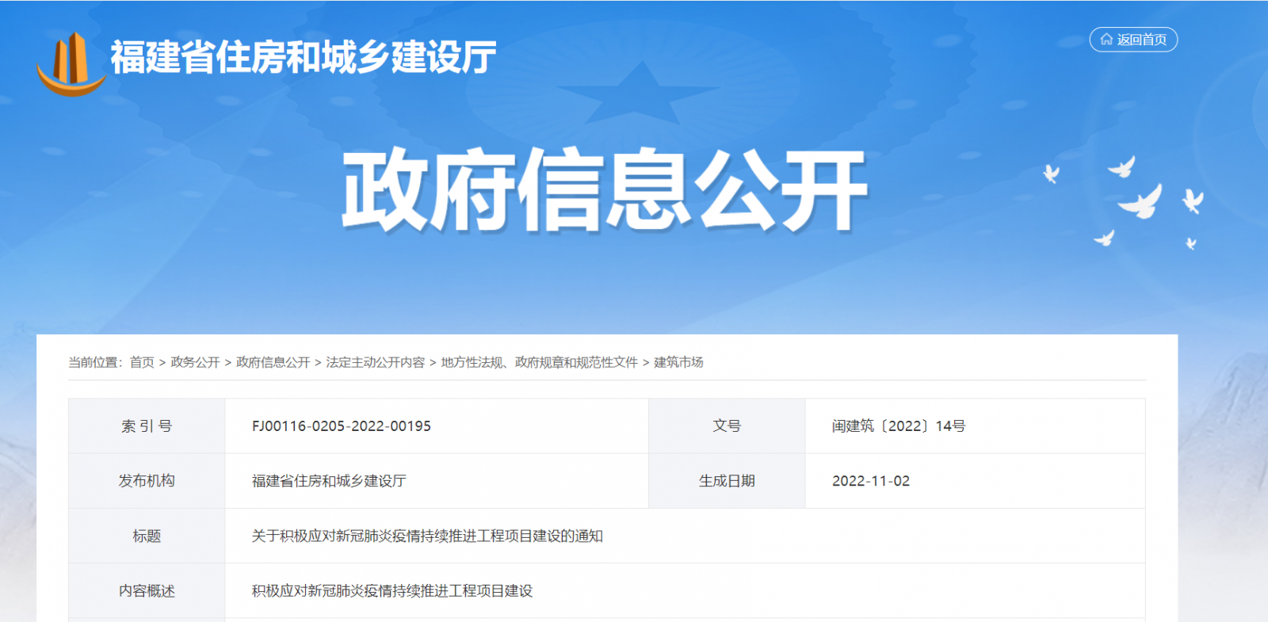Click the 内容概述 label cell
This screenshot has height=622, width=1268.
(x=147, y=591)
